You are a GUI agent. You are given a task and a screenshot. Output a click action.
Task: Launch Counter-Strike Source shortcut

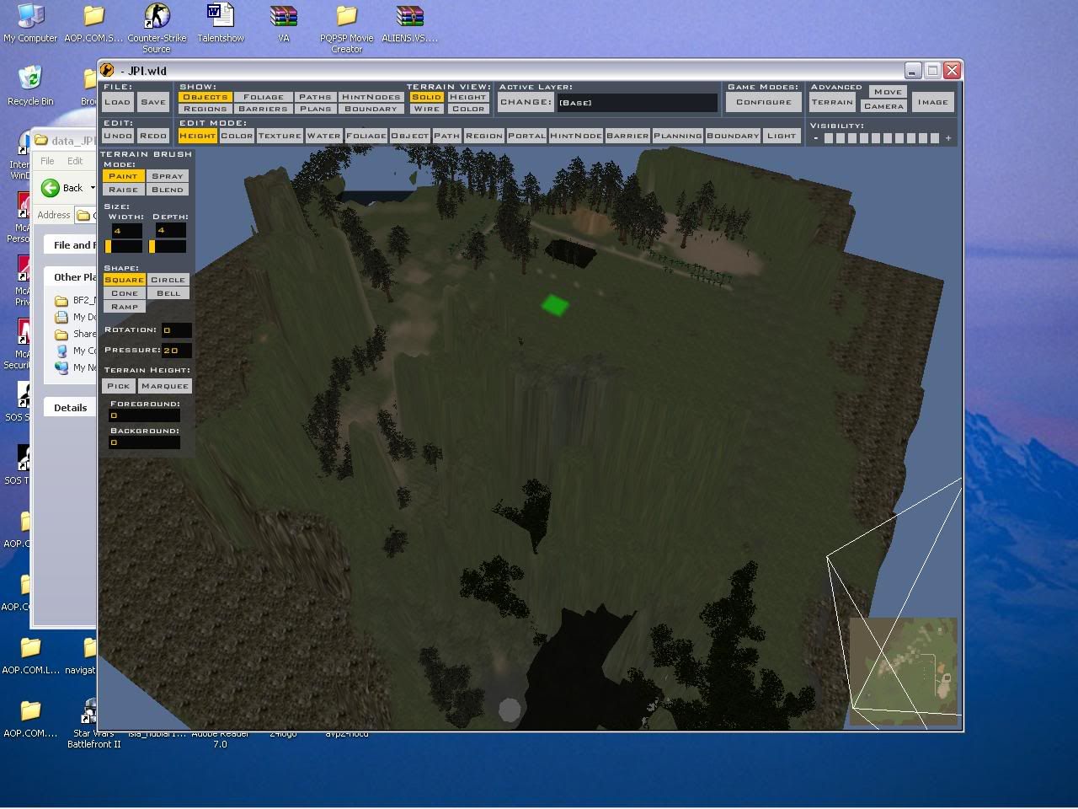point(157,28)
